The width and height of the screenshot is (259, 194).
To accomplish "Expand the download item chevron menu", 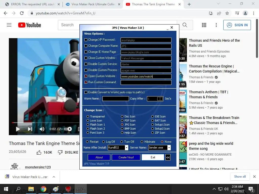I will tap(54, 177).
